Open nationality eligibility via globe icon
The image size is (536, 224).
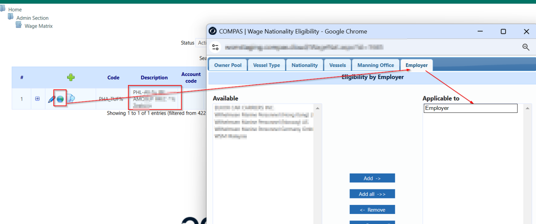click(60, 99)
